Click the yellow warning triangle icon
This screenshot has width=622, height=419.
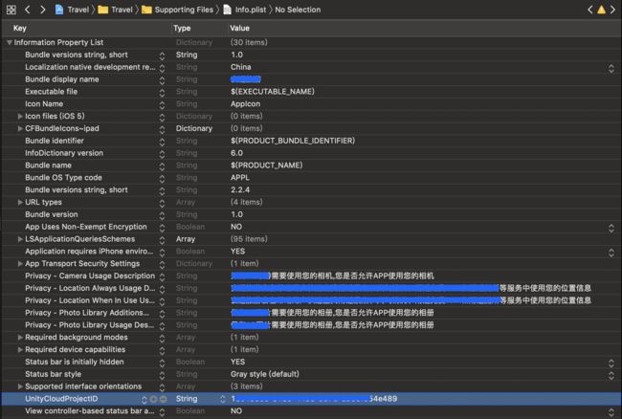(601, 10)
